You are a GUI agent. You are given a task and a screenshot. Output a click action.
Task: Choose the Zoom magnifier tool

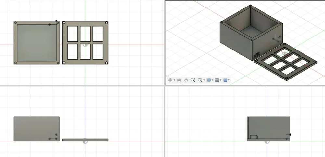click(x=193, y=80)
